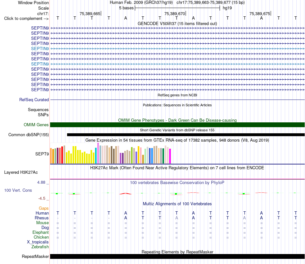Click the 'chr17:' ruler label
Viewport: 305px width, 264px height.
pos(43,13)
